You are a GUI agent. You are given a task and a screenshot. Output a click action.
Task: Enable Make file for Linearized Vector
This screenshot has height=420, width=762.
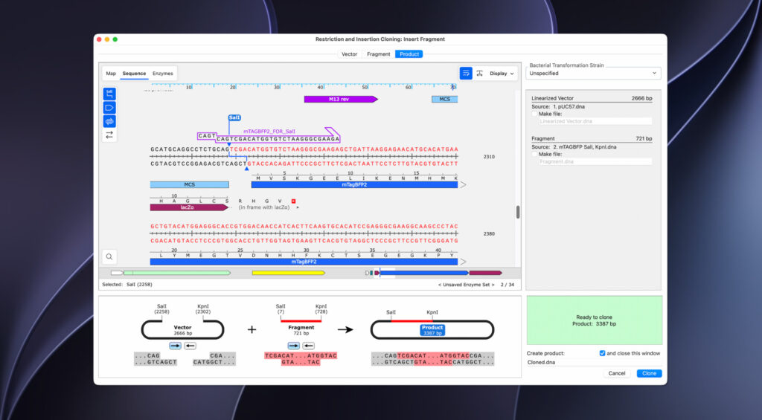click(x=534, y=114)
